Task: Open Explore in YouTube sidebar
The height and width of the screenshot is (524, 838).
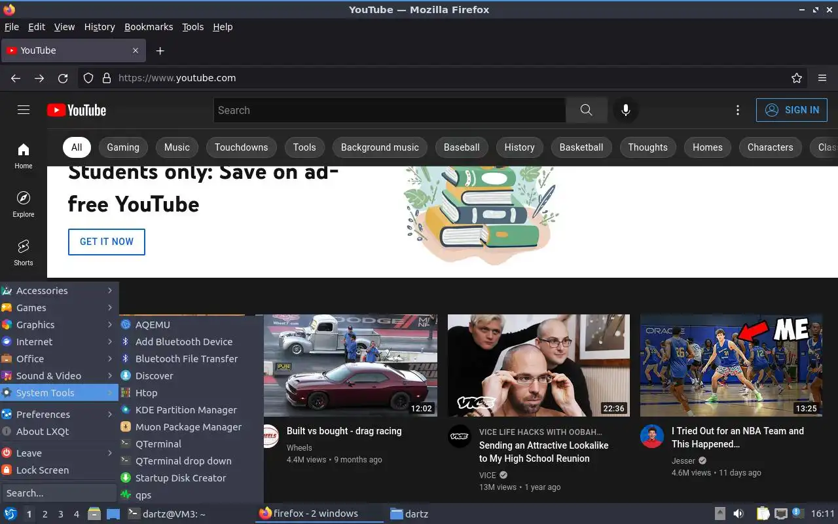Action: pos(24,204)
